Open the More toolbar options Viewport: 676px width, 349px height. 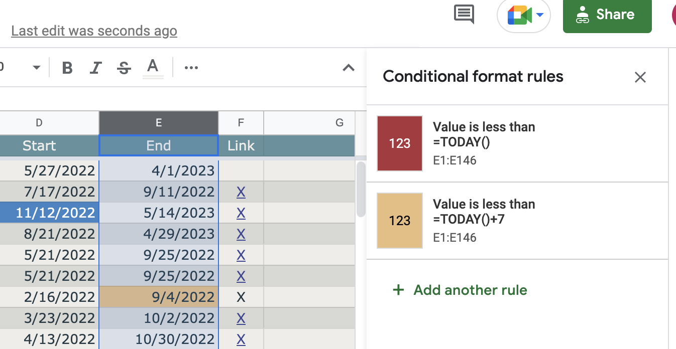191,68
